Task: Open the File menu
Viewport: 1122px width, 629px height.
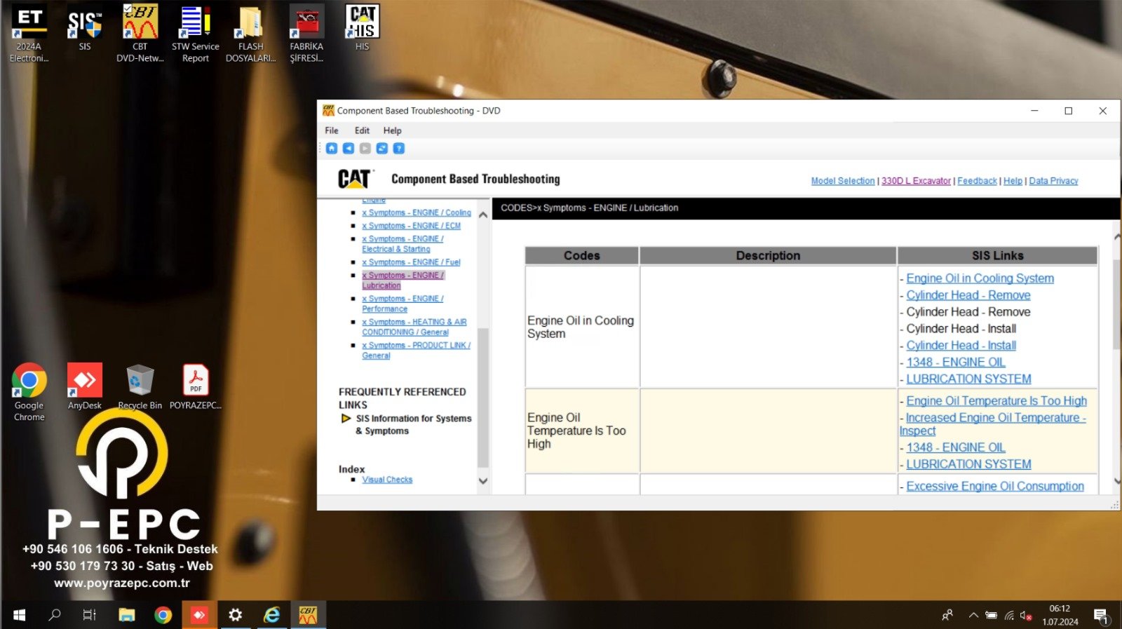Action: tap(332, 130)
